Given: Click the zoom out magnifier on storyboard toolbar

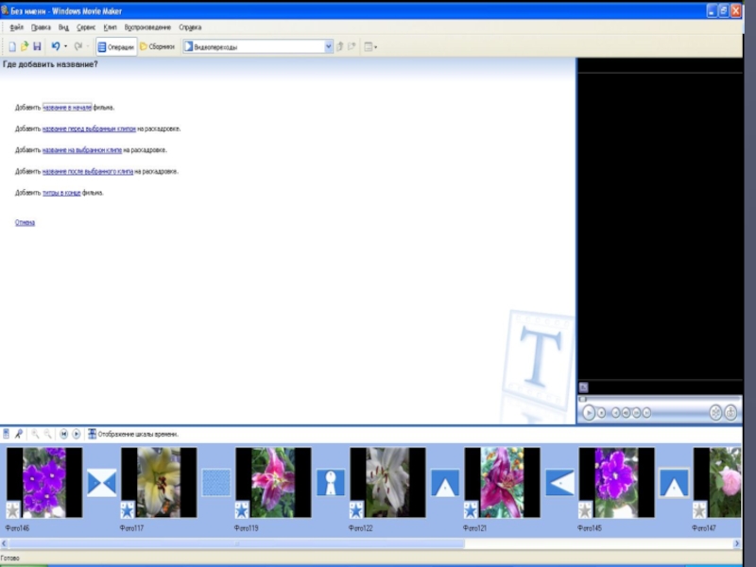Looking at the screenshot, I should (x=48, y=434).
